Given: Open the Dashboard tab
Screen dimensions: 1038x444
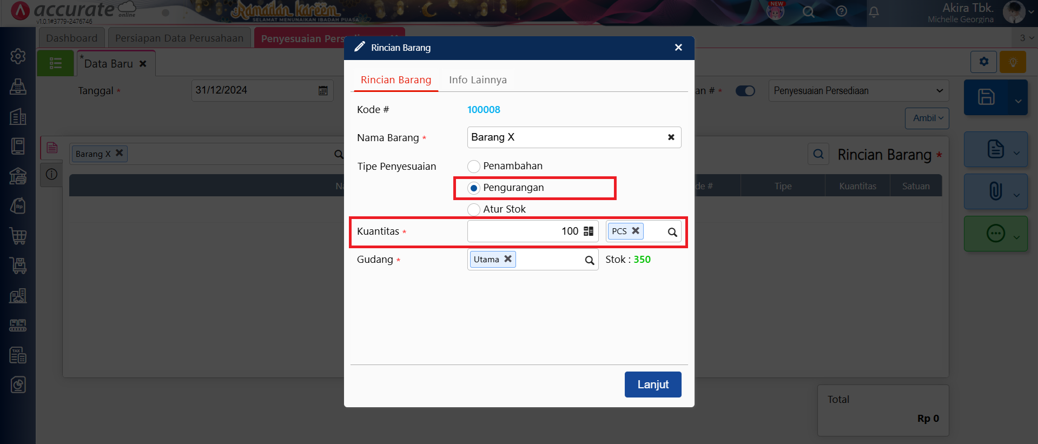Looking at the screenshot, I should pos(72,38).
